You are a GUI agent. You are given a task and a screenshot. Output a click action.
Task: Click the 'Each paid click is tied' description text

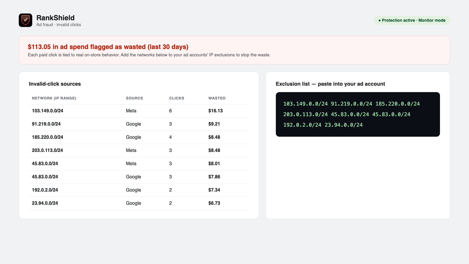tap(149, 55)
